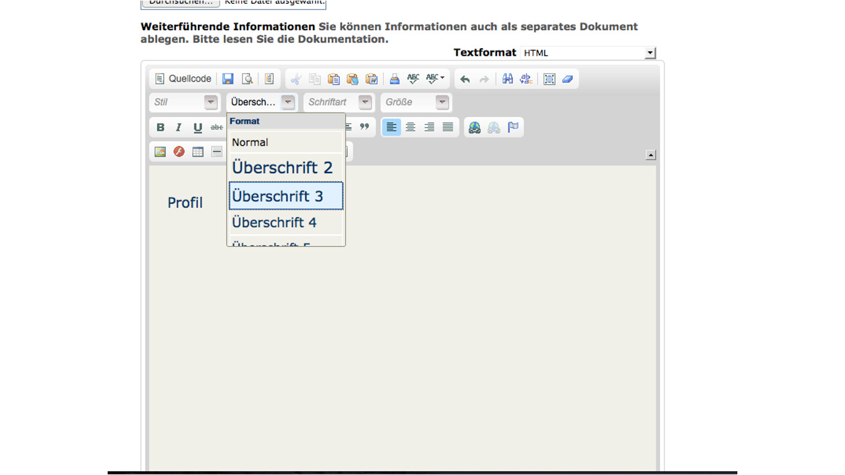Click the Insert Table icon
The width and height of the screenshot is (845, 475).
[198, 152]
